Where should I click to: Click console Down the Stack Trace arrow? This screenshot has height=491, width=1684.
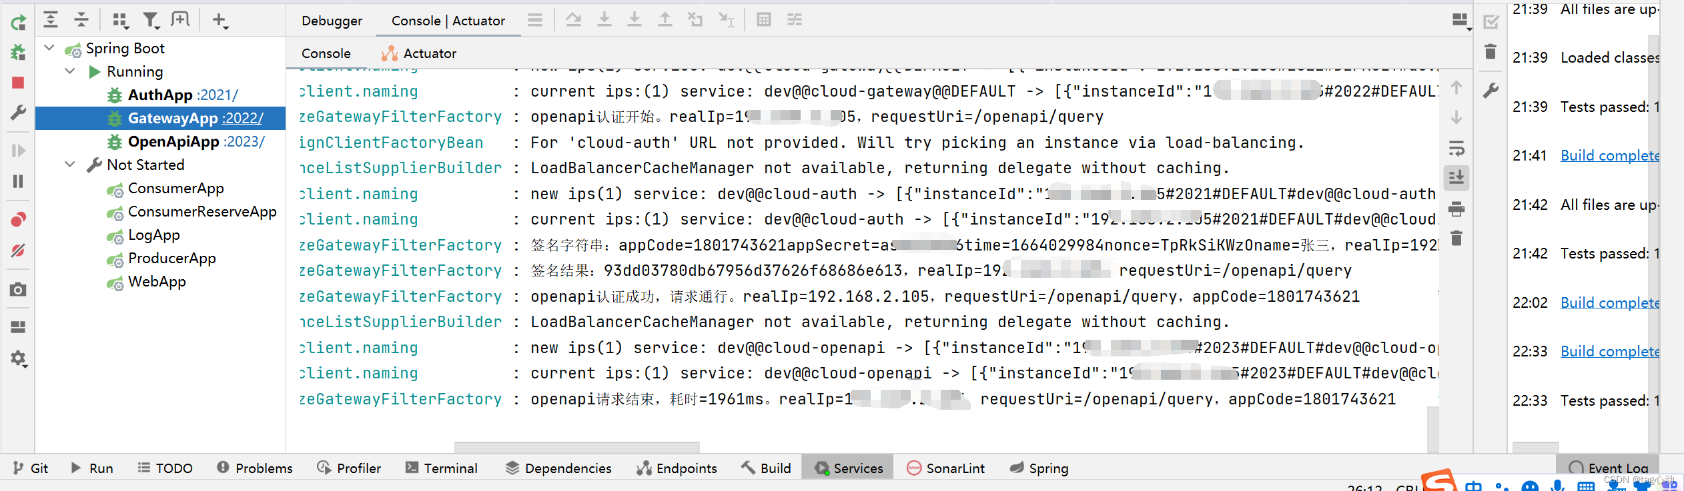(x=1456, y=118)
